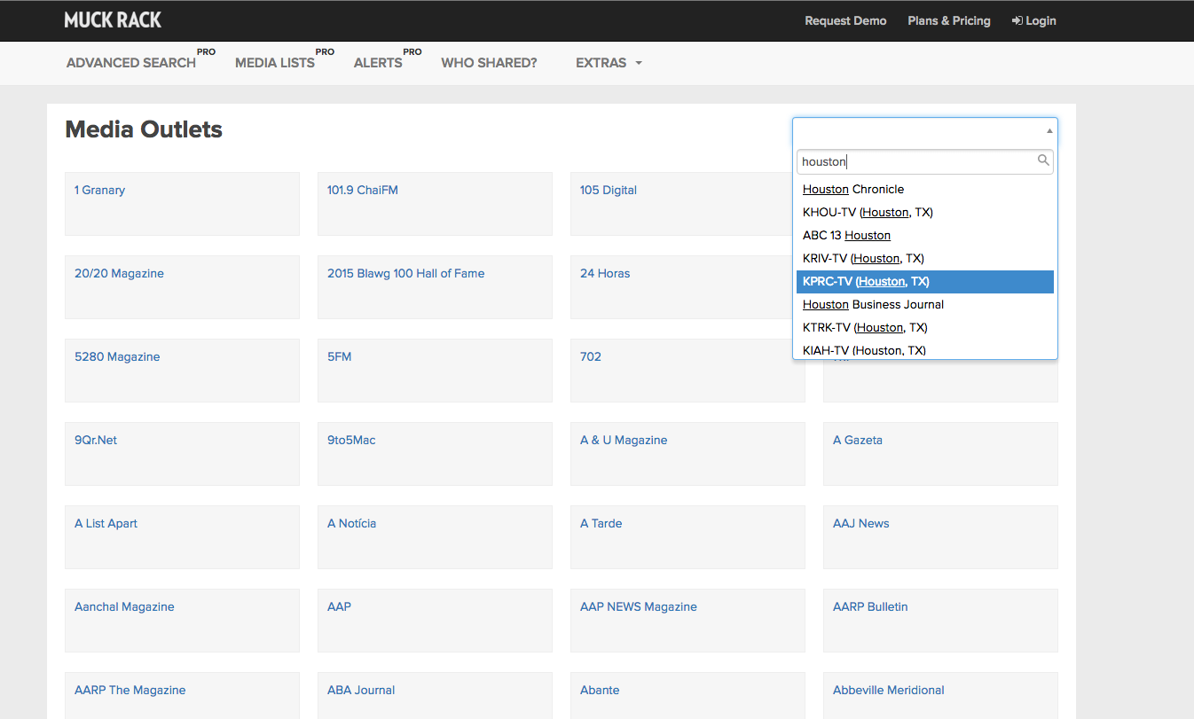This screenshot has height=719, width=1194.
Task: Open the AAP outlet
Action: click(339, 606)
